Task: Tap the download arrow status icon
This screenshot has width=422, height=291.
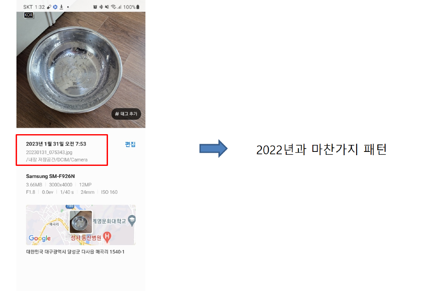Action: [x=61, y=7]
